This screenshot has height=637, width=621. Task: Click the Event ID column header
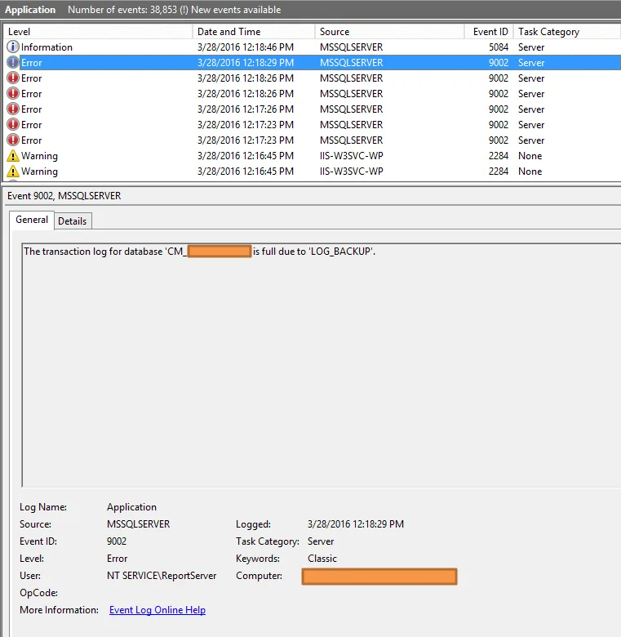point(489,32)
